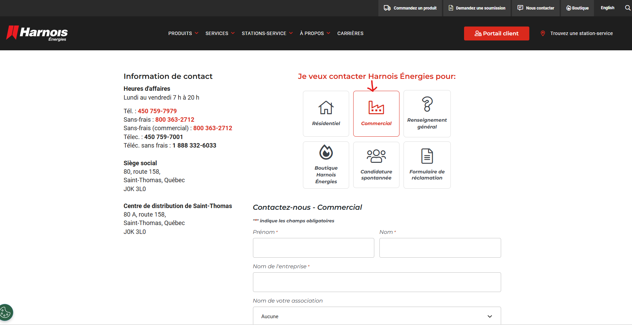The image size is (632, 325).
Task: Click the Résidentiel card label
Action: pos(326,123)
